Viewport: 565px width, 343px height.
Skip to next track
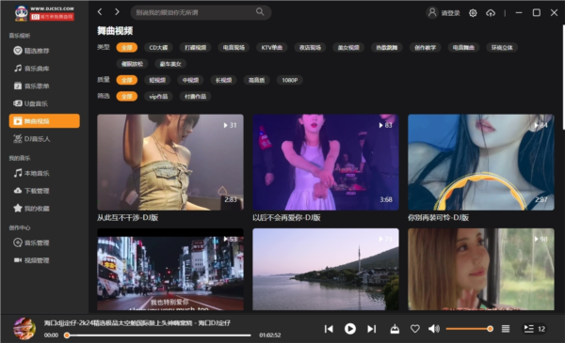(x=372, y=329)
